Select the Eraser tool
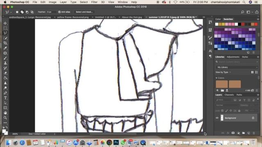This screenshot has height=147, width=262. tap(5, 73)
